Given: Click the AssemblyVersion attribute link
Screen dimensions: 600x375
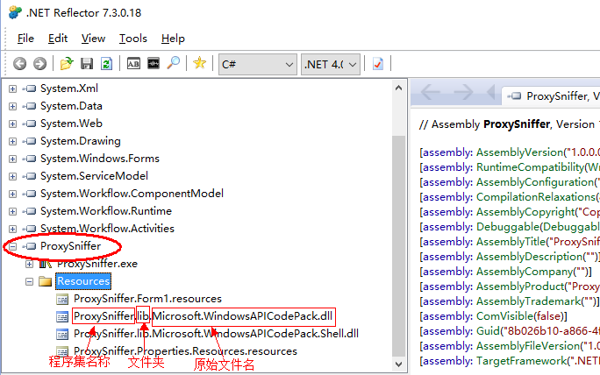Looking at the screenshot, I should 519,152.
